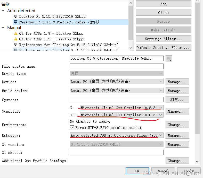
Task: Click the kit name input field
Action: [x=117, y=58]
